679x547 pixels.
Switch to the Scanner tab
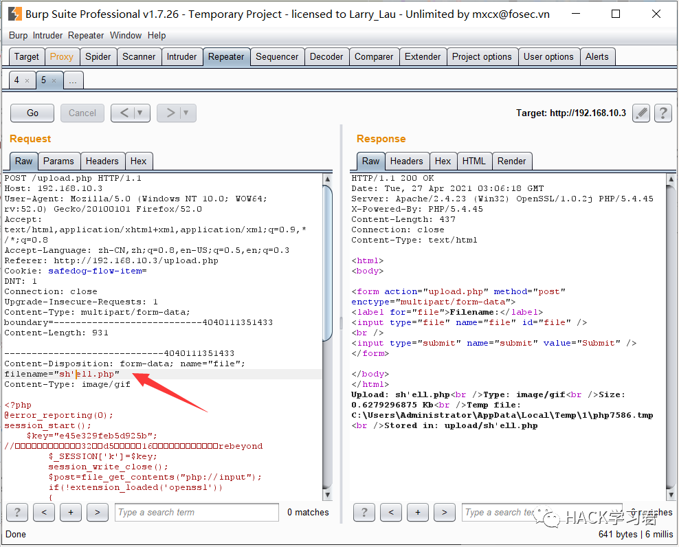coord(139,57)
